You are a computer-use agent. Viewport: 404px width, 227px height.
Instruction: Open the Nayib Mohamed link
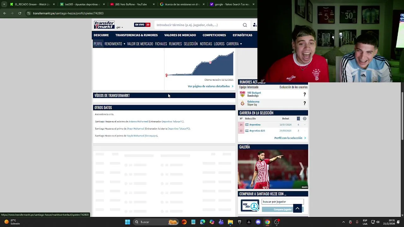(135, 136)
